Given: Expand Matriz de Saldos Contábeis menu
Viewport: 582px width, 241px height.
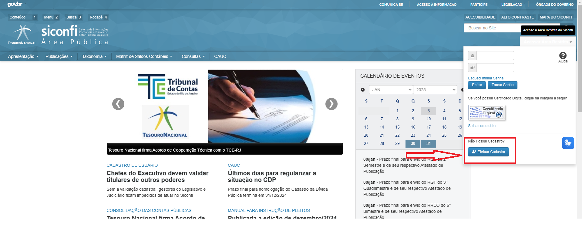Looking at the screenshot, I should pos(144,56).
